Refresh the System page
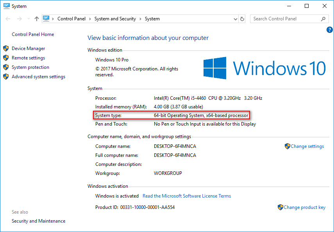The width and height of the screenshot is (334, 232). pyautogui.click(x=242, y=19)
